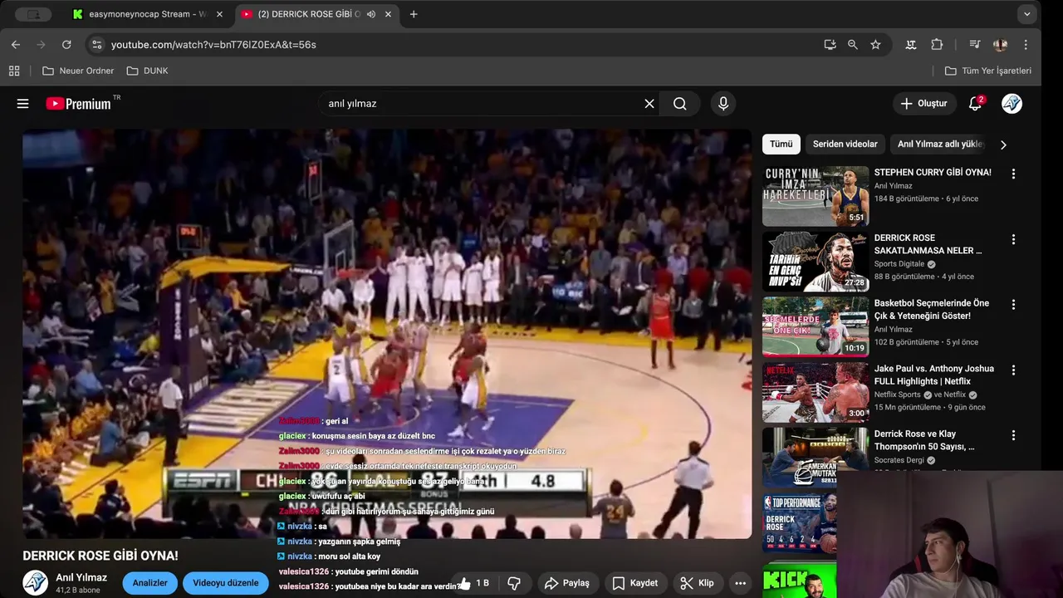Open the notifications bell

[975, 104]
